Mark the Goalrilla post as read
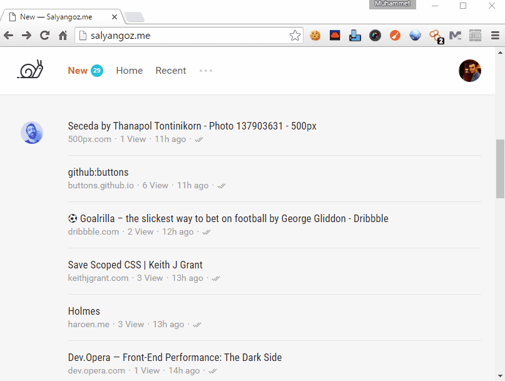Viewport: 505px width, 381px height. coord(207,232)
